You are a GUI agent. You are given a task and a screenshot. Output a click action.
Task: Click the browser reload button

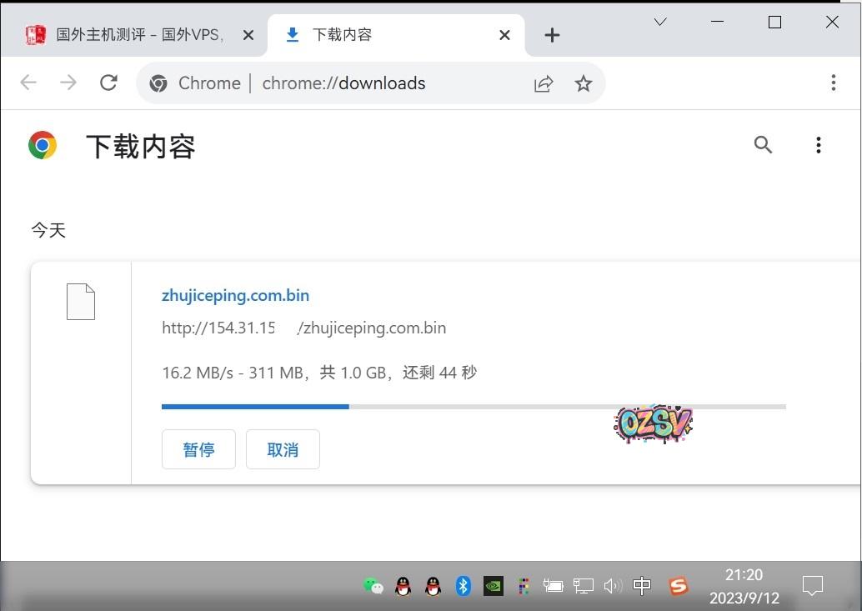tap(108, 83)
